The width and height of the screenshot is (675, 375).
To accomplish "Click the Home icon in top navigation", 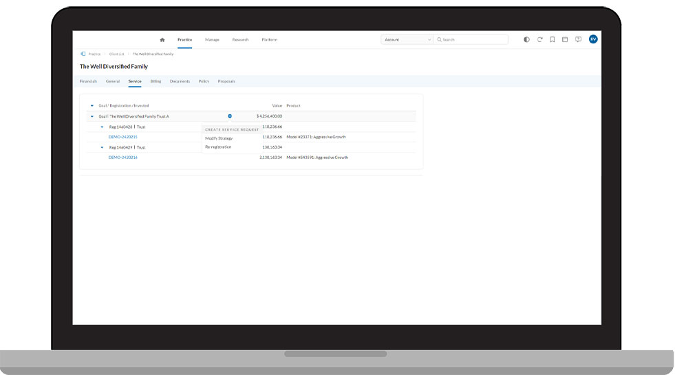I will [162, 40].
